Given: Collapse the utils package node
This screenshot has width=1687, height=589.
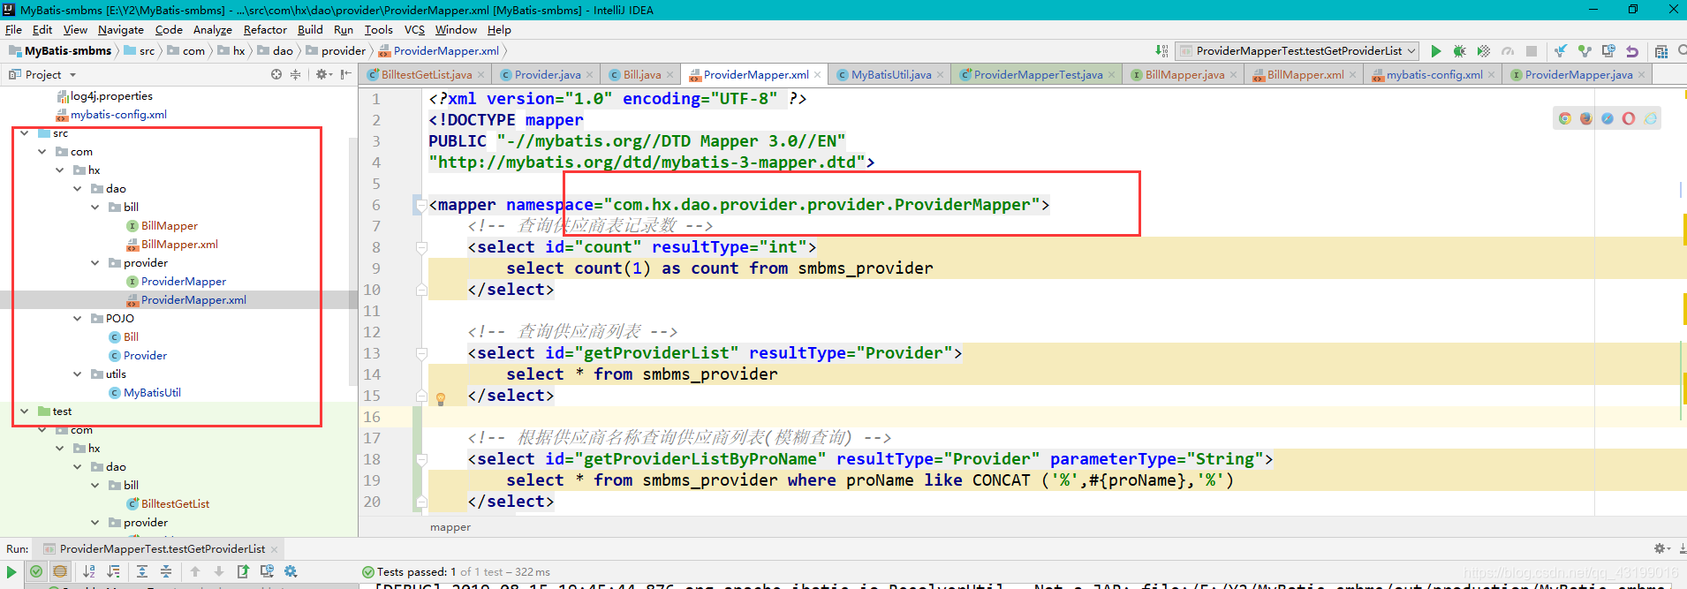Looking at the screenshot, I should 78,374.
